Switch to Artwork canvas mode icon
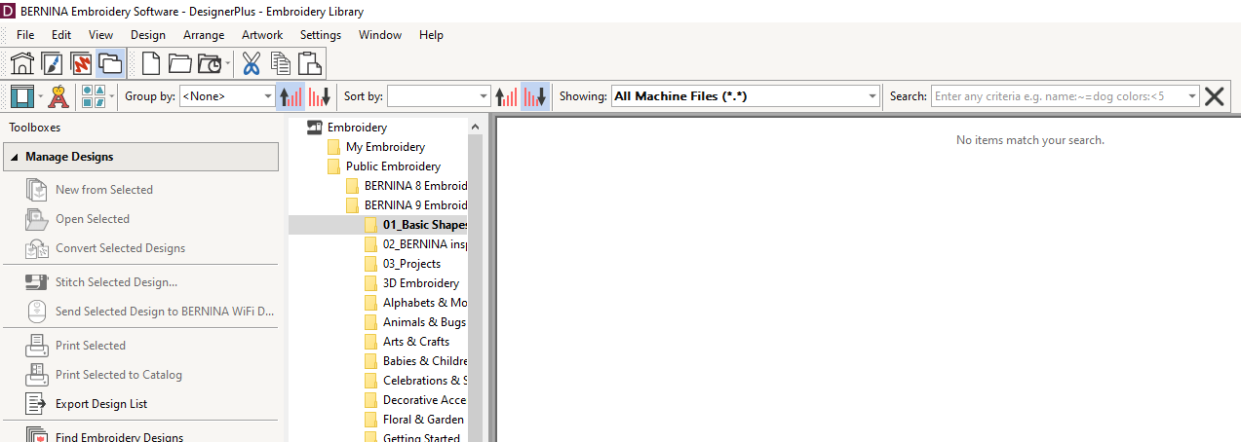 pyautogui.click(x=52, y=64)
